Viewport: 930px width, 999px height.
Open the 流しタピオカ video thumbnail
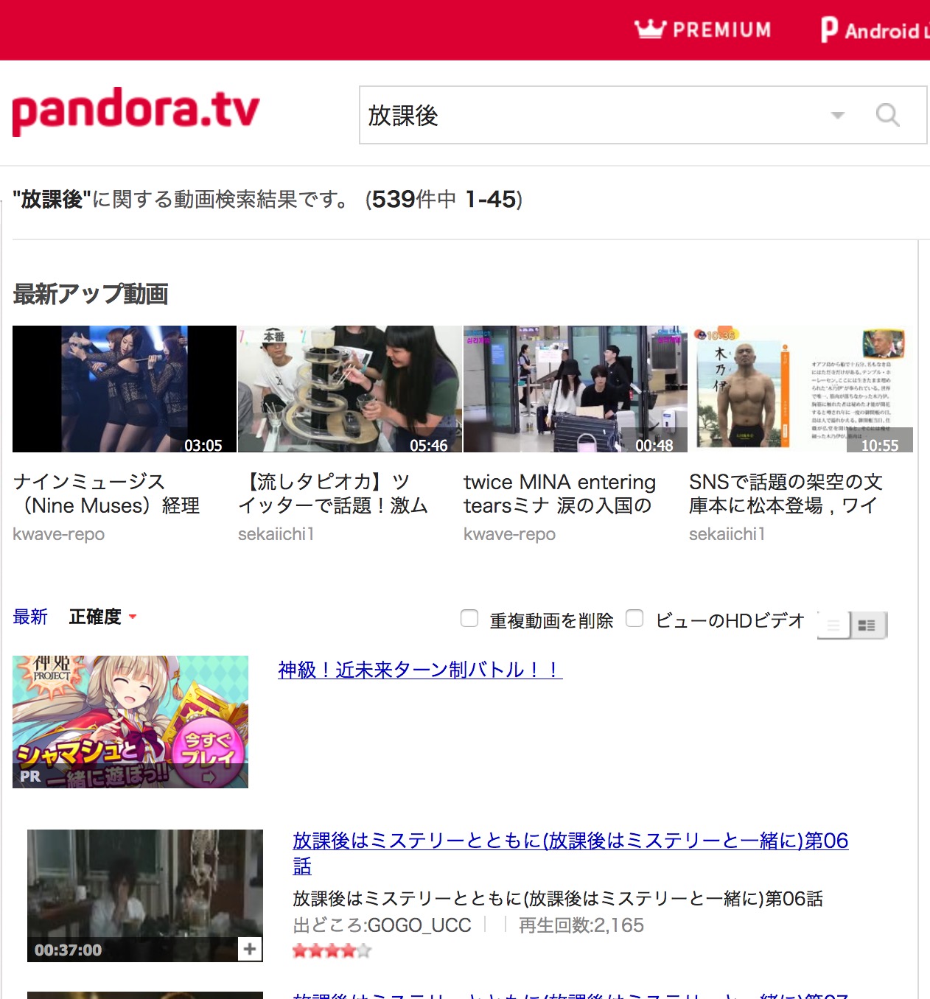tap(350, 389)
